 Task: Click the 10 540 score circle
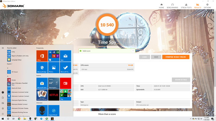point(107,25)
